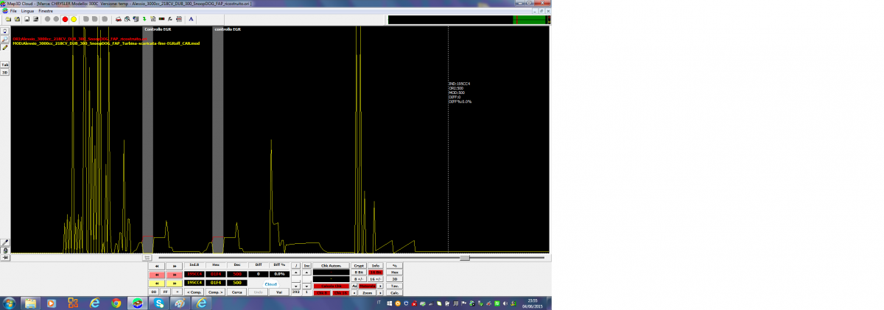Image resolution: width=884 pixels, height=310 pixels.
Task: Click the red car toolbar icon
Action: click(119, 19)
